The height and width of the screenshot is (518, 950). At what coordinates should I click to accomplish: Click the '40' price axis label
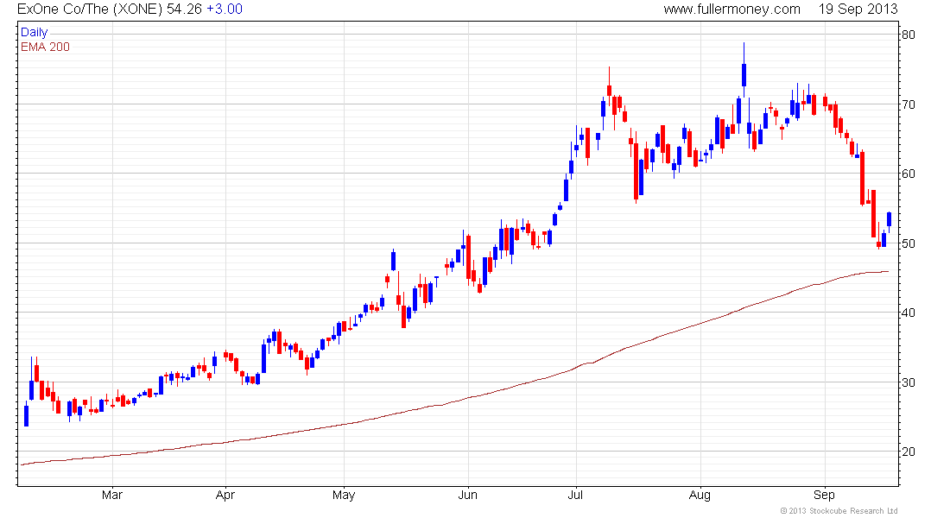pos(909,313)
